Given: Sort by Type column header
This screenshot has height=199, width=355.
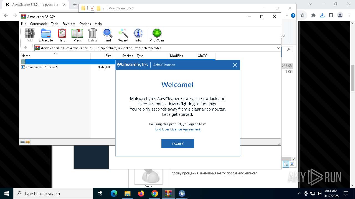Looking at the screenshot, I should [x=152, y=56].
